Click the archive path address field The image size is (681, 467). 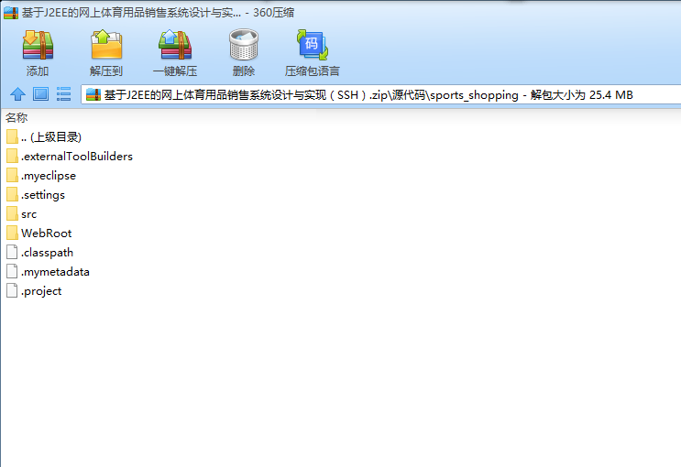pyautogui.click(x=381, y=94)
